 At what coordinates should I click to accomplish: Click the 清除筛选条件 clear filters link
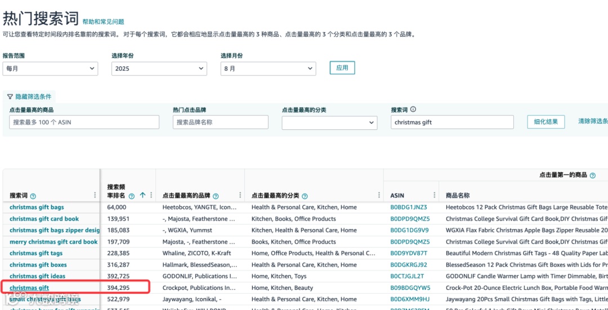(x=593, y=121)
